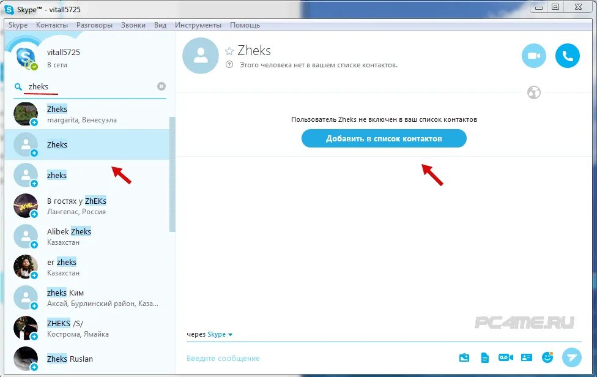The image size is (597, 377).
Task: Maximize the Skype window
Action: click(555, 7)
